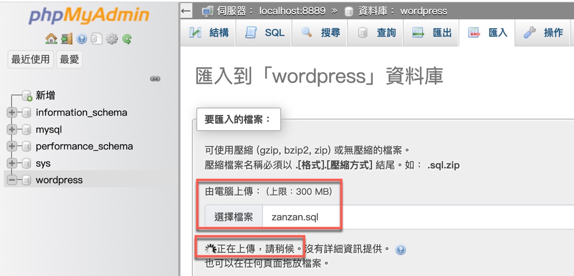Open phpMyAdmin documentation blue help icon
574x276 pixels.
coord(81,39)
